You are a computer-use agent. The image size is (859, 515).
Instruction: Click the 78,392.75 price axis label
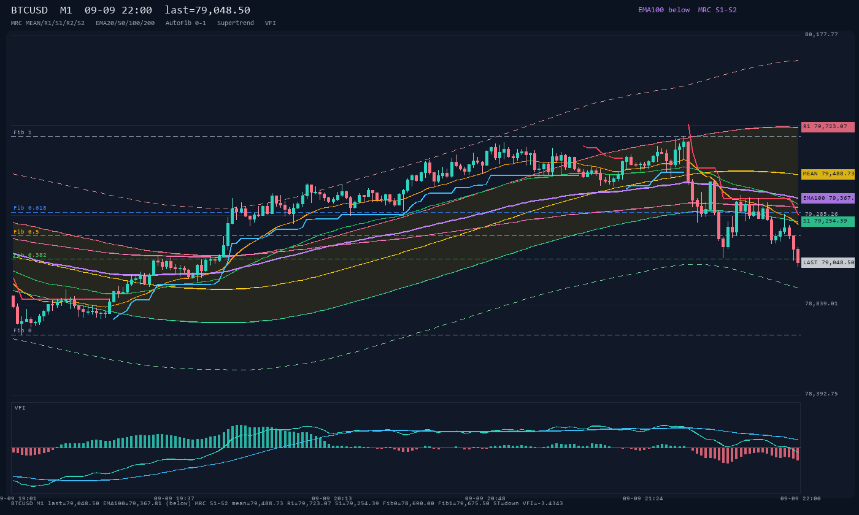[821, 394]
